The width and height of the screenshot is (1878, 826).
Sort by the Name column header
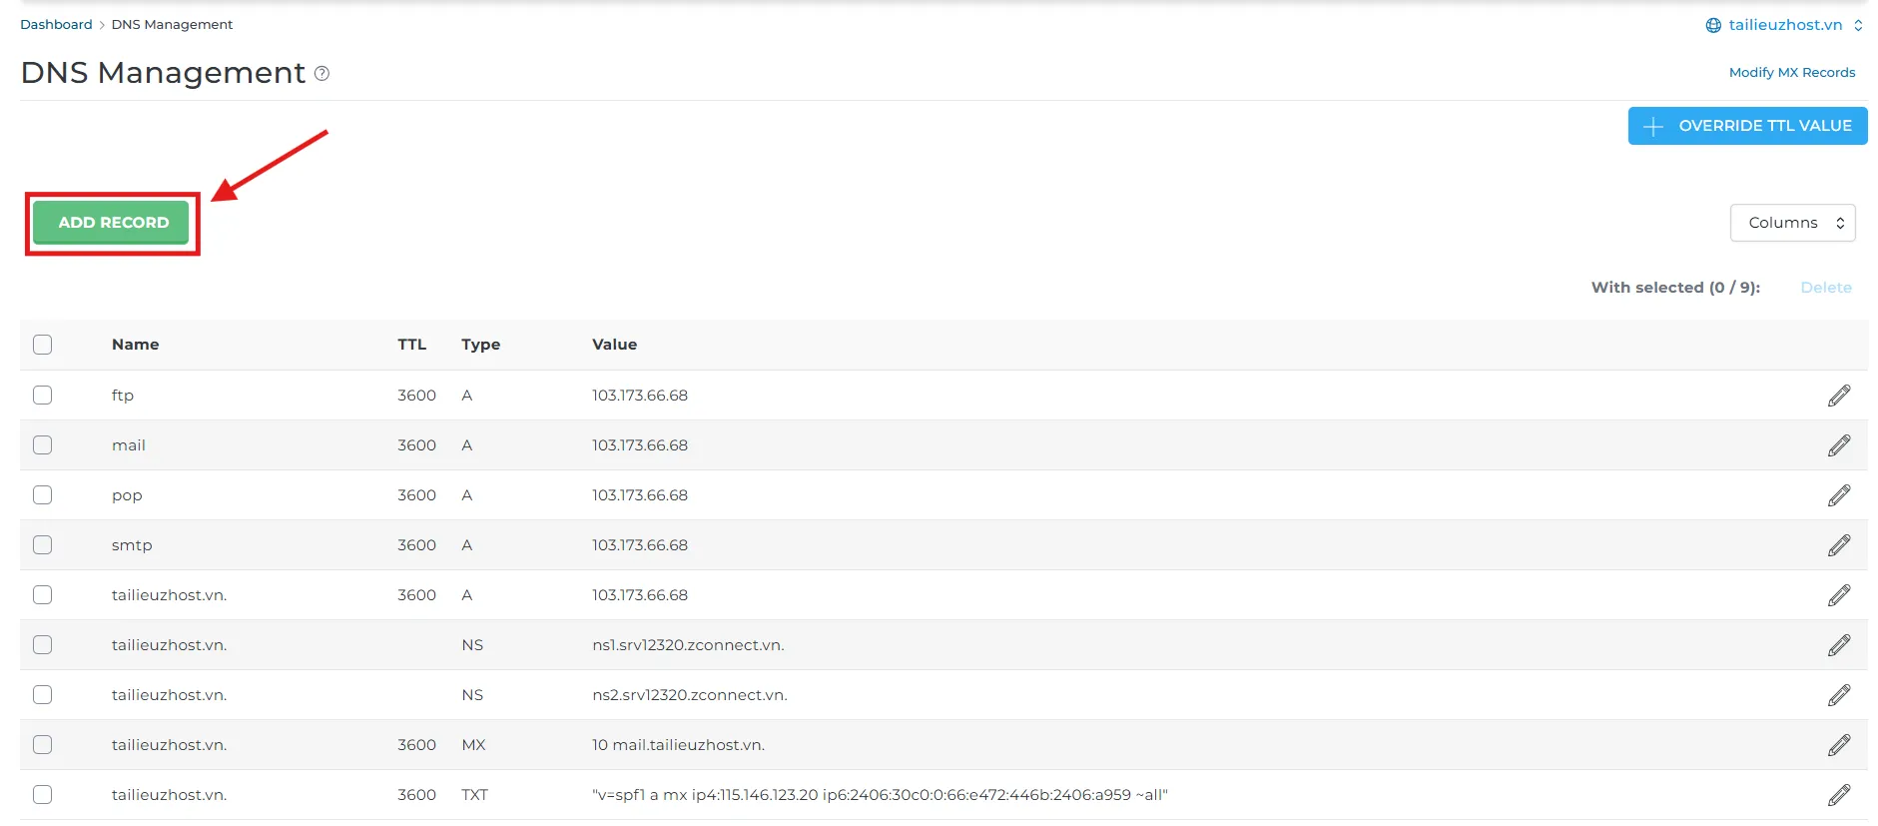point(135,345)
